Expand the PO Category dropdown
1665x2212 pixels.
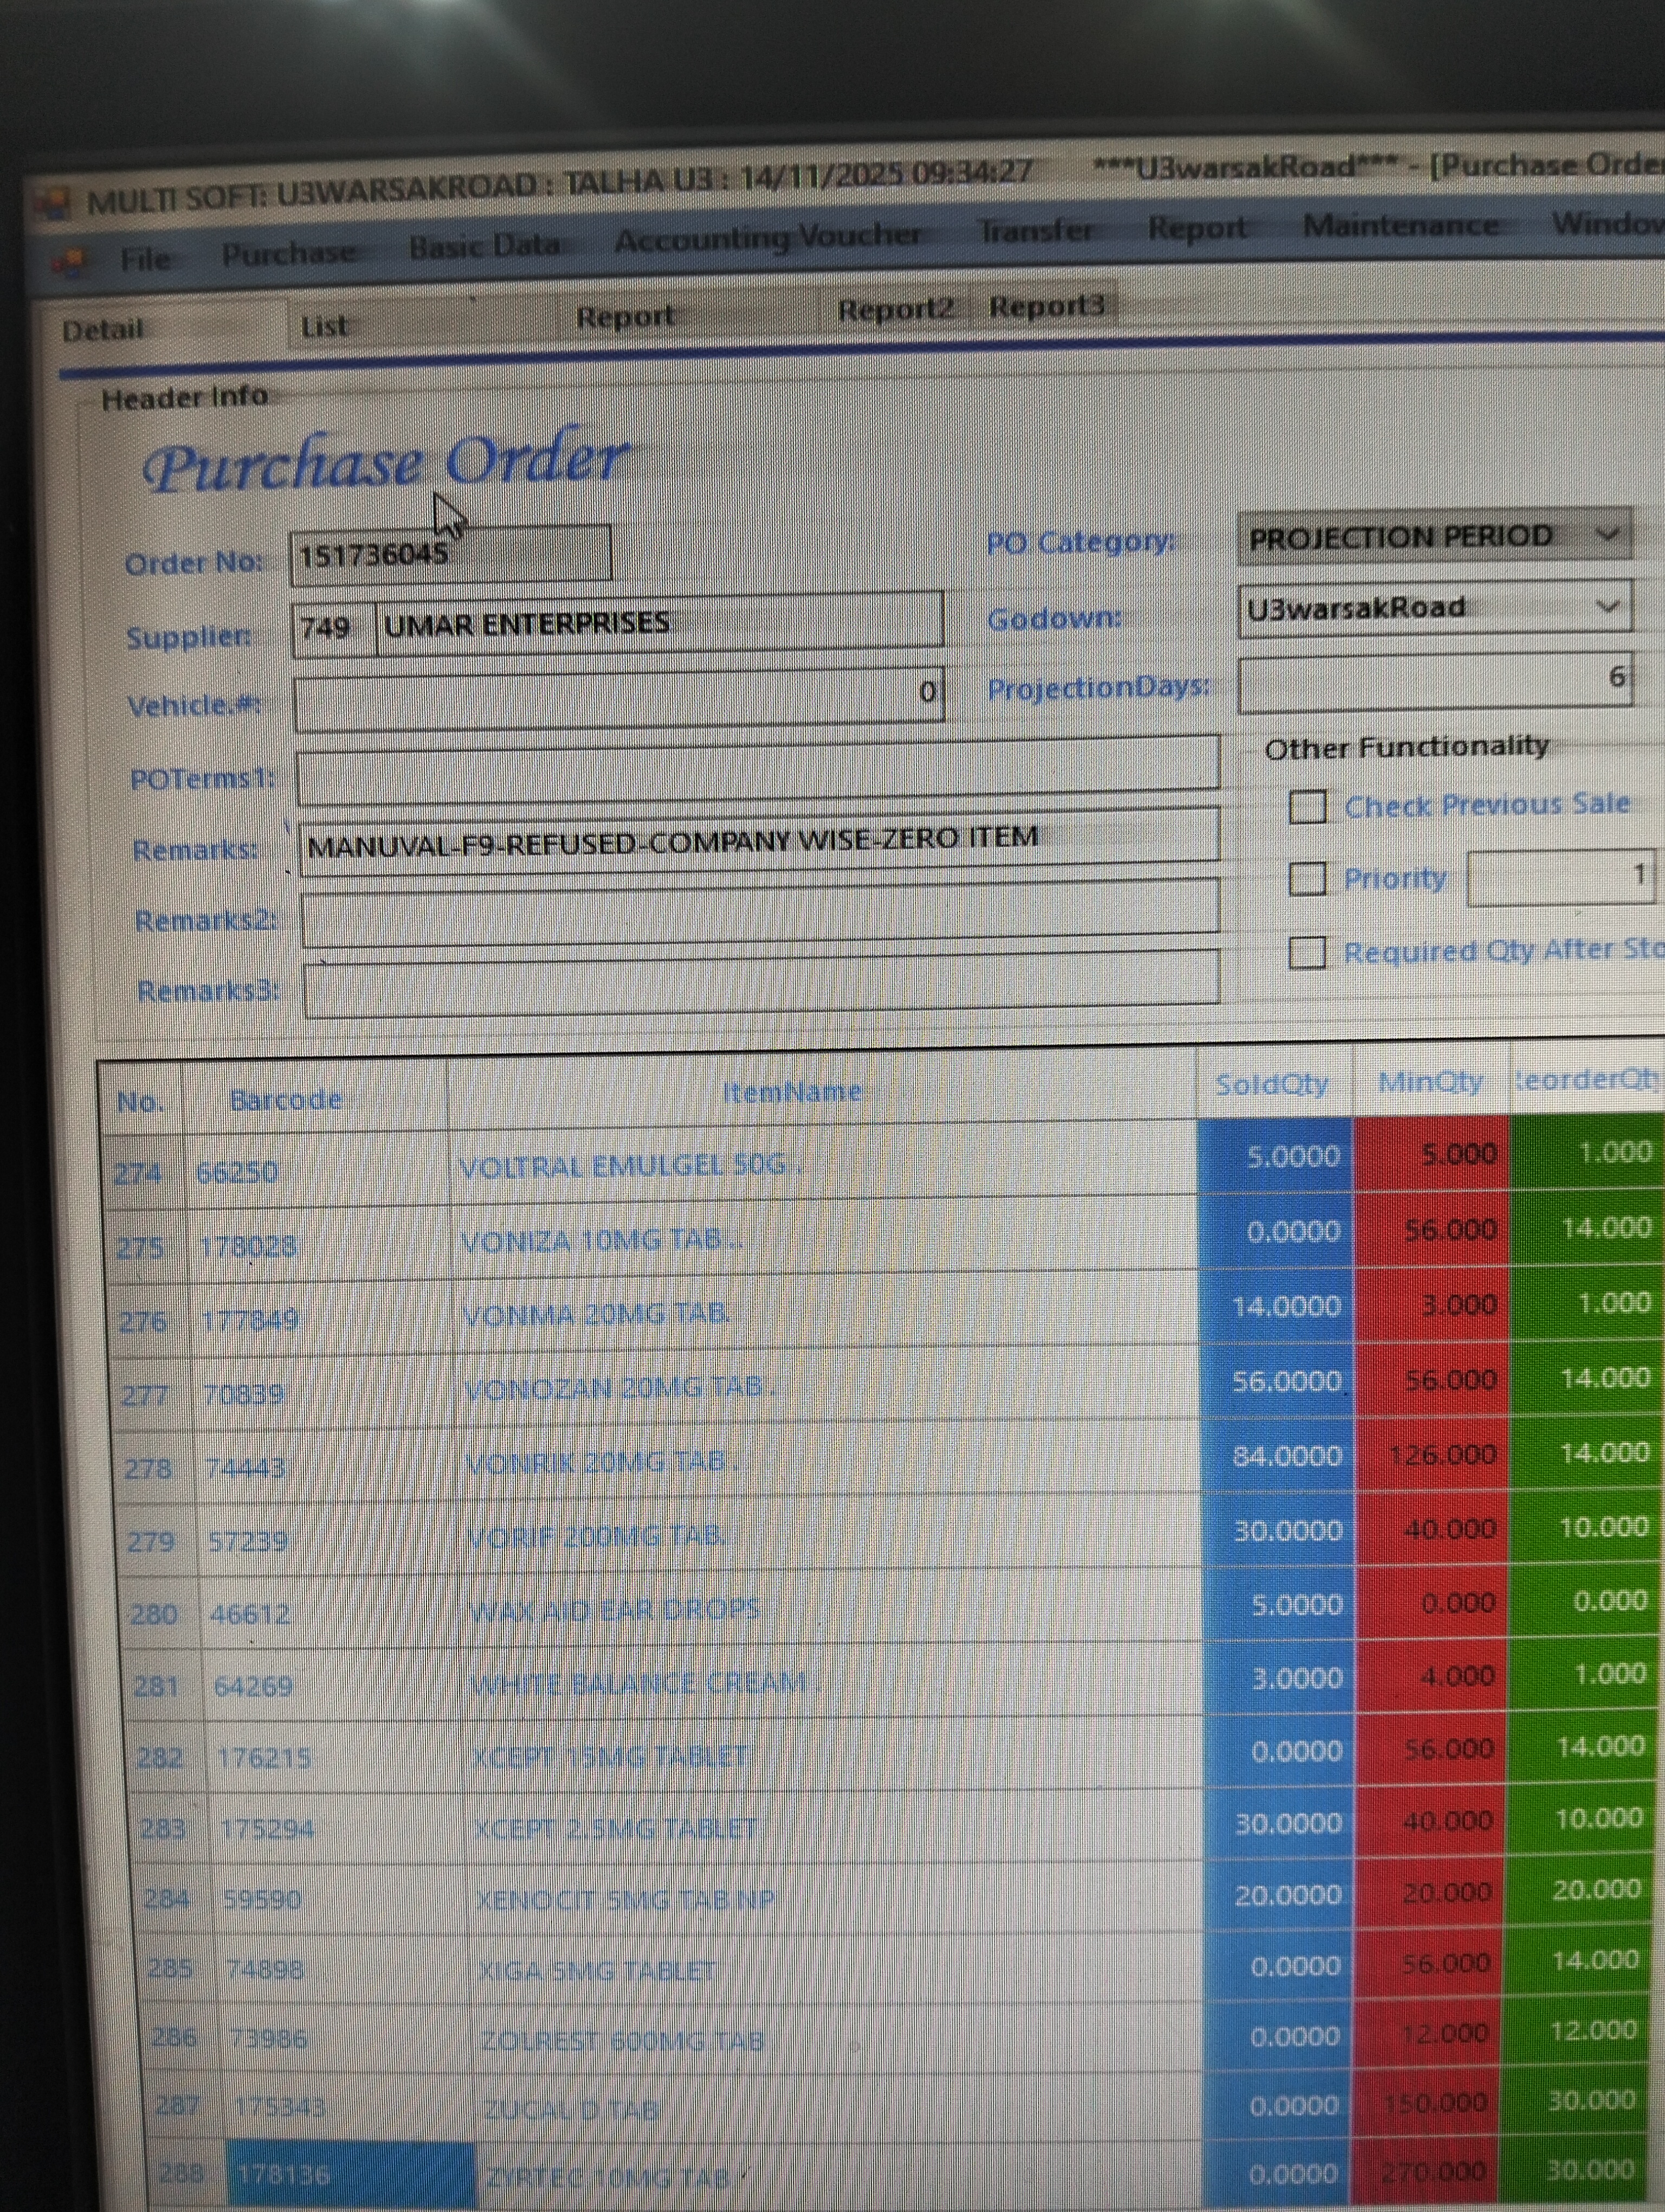[1606, 535]
